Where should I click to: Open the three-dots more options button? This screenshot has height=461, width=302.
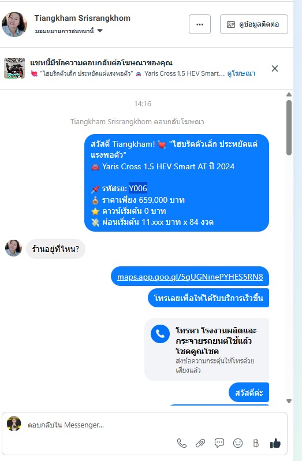coord(200,24)
